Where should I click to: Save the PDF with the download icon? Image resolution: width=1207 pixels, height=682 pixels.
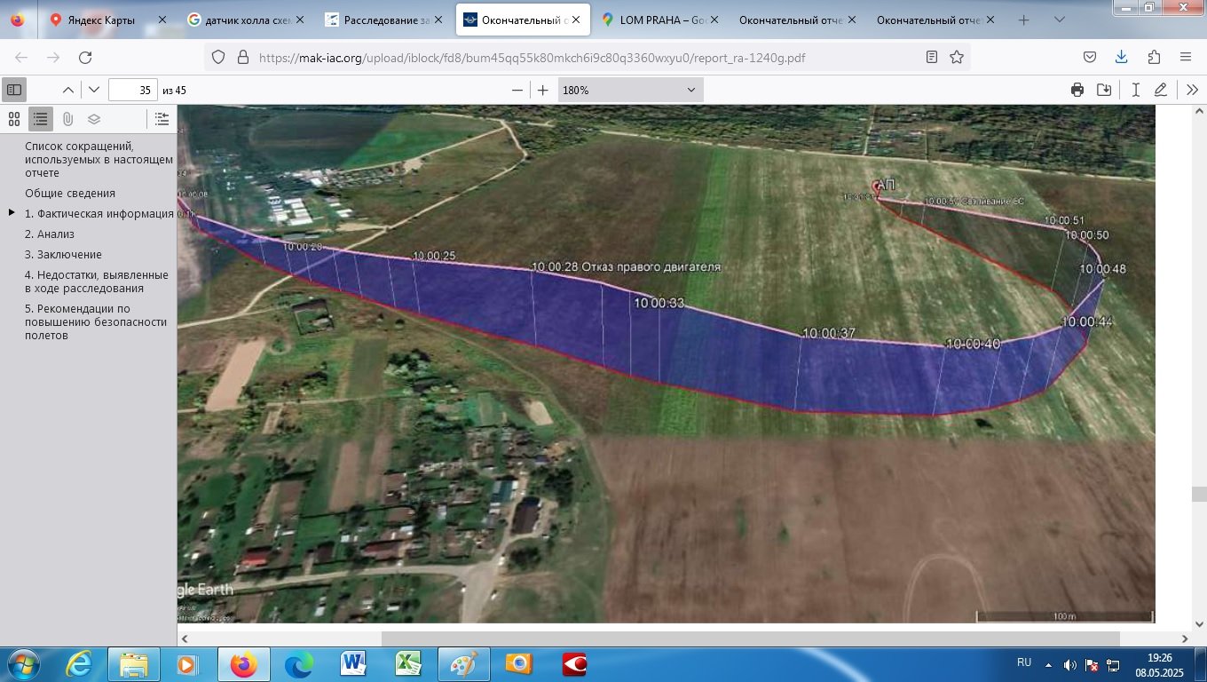coord(1104,90)
